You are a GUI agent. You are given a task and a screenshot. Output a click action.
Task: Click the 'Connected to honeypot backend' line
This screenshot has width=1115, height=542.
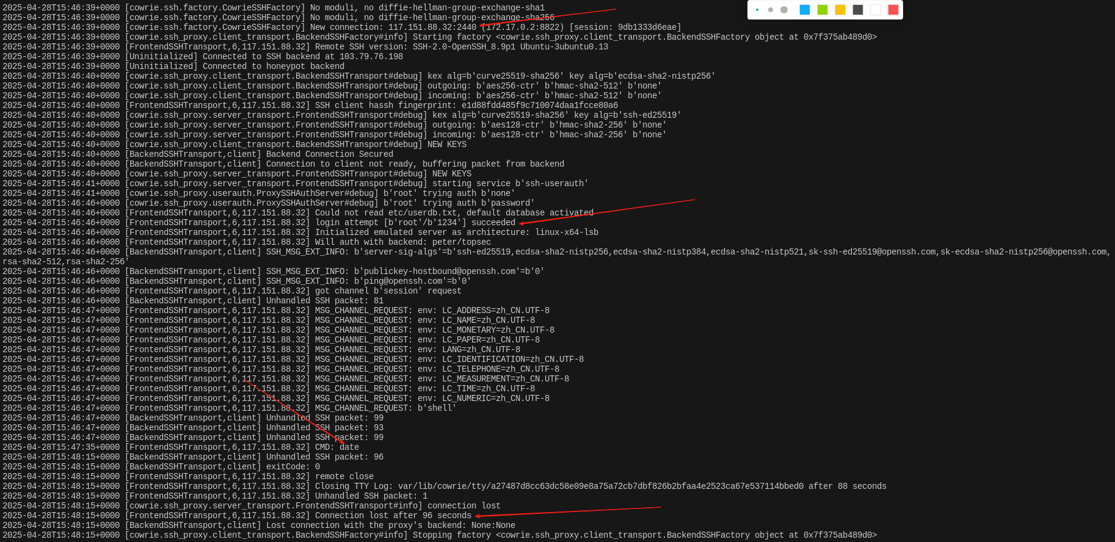(274, 67)
